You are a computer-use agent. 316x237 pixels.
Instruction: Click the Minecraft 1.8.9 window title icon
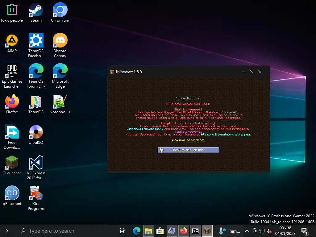point(112,72)
